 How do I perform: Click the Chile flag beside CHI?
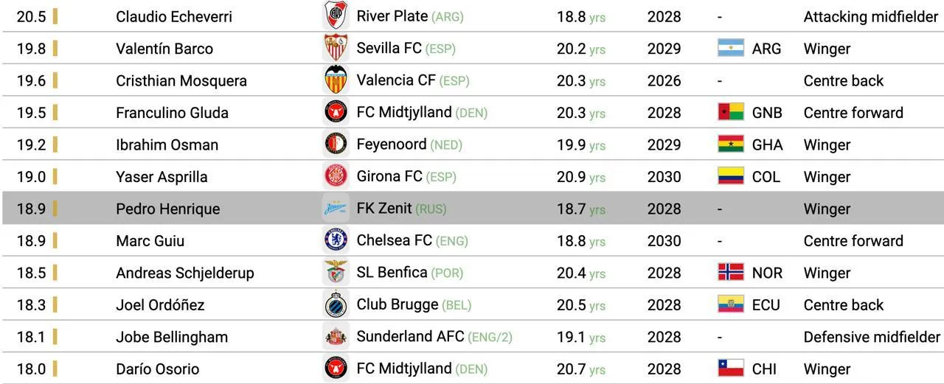(x=731, y=369)
